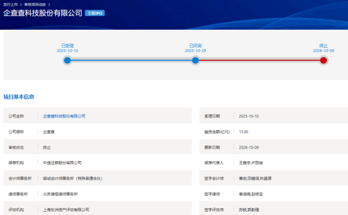Click the financing amount 15.00

tap(244, 132)
